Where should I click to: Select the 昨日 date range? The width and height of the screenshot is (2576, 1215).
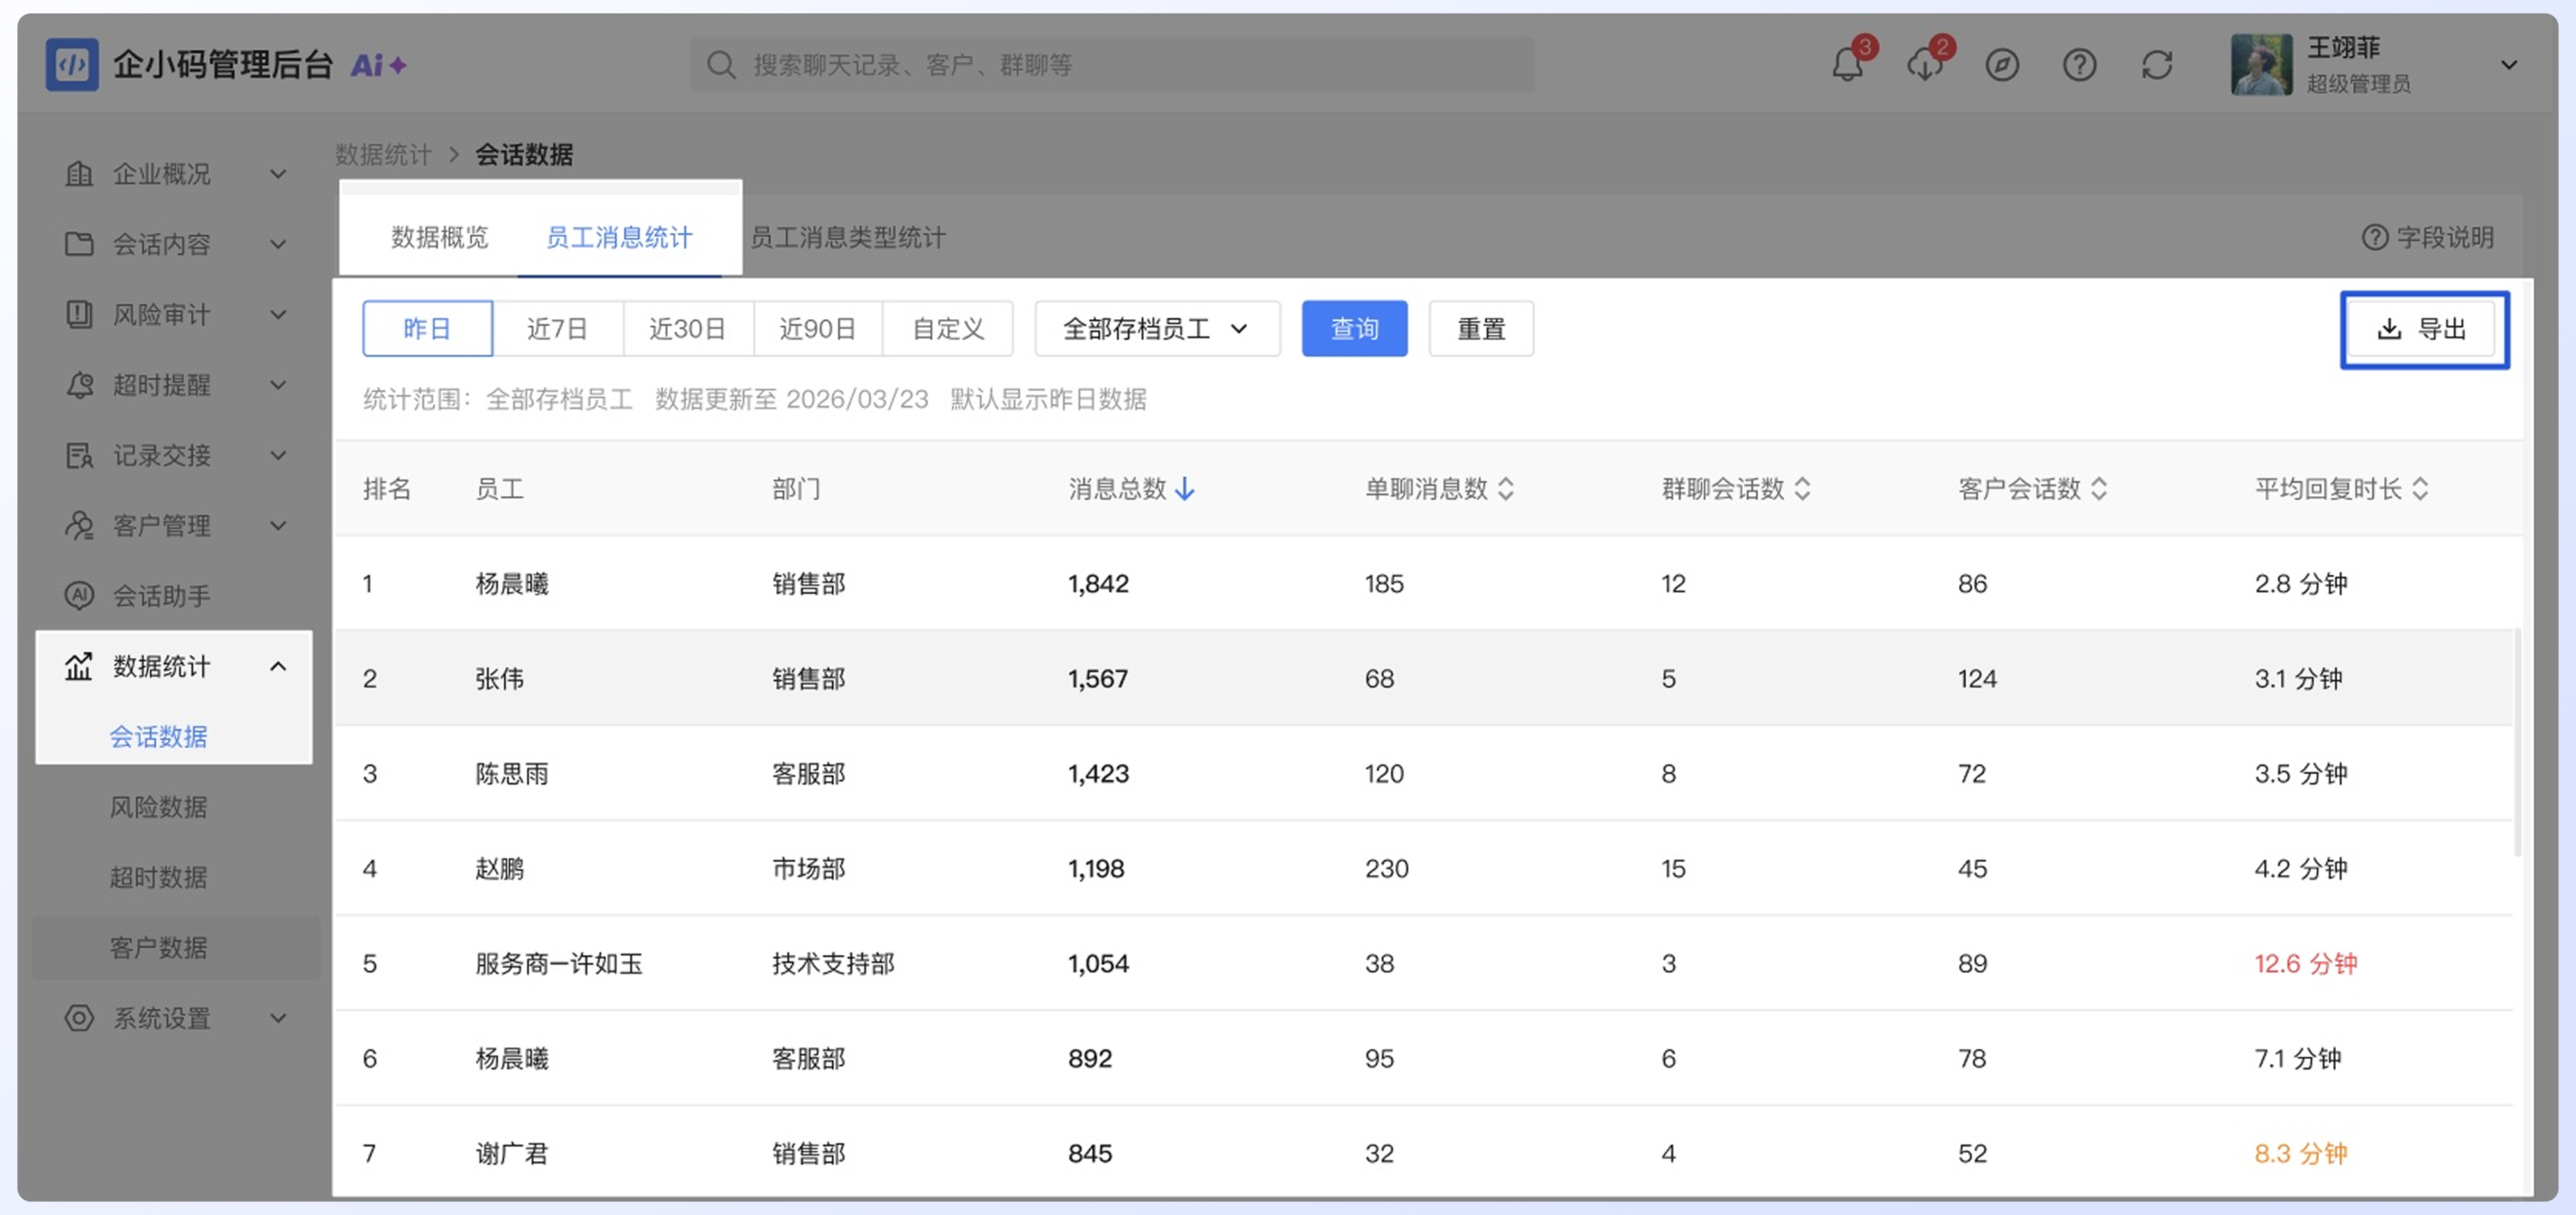click(427, 329)
